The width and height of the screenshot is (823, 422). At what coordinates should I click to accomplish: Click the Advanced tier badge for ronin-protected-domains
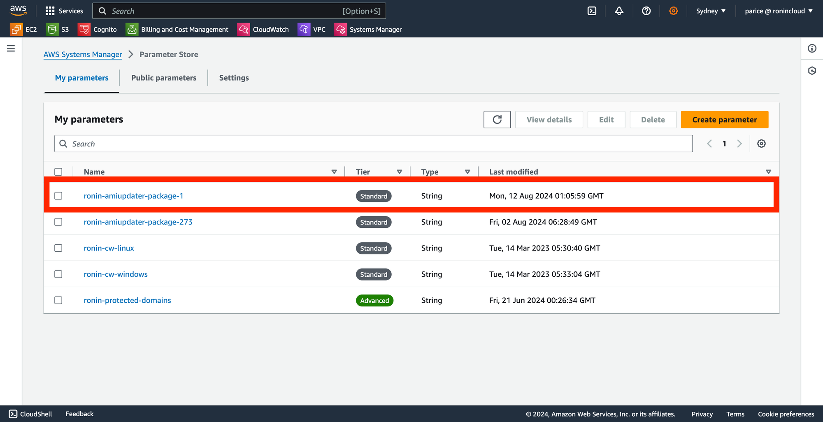pyautogui.click(x=374, y=301)
